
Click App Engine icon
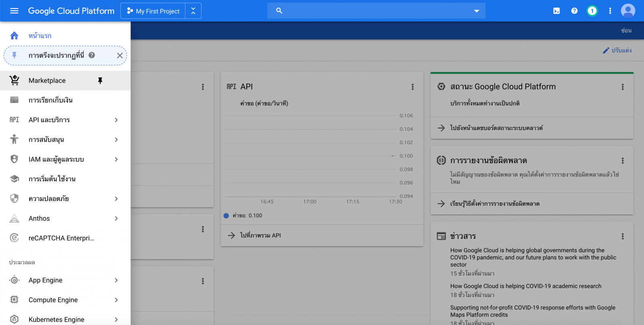[x=14, y=280]
